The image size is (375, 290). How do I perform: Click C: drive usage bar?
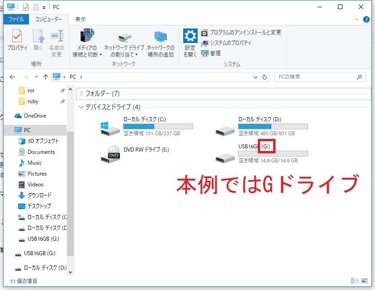point(158,126)
